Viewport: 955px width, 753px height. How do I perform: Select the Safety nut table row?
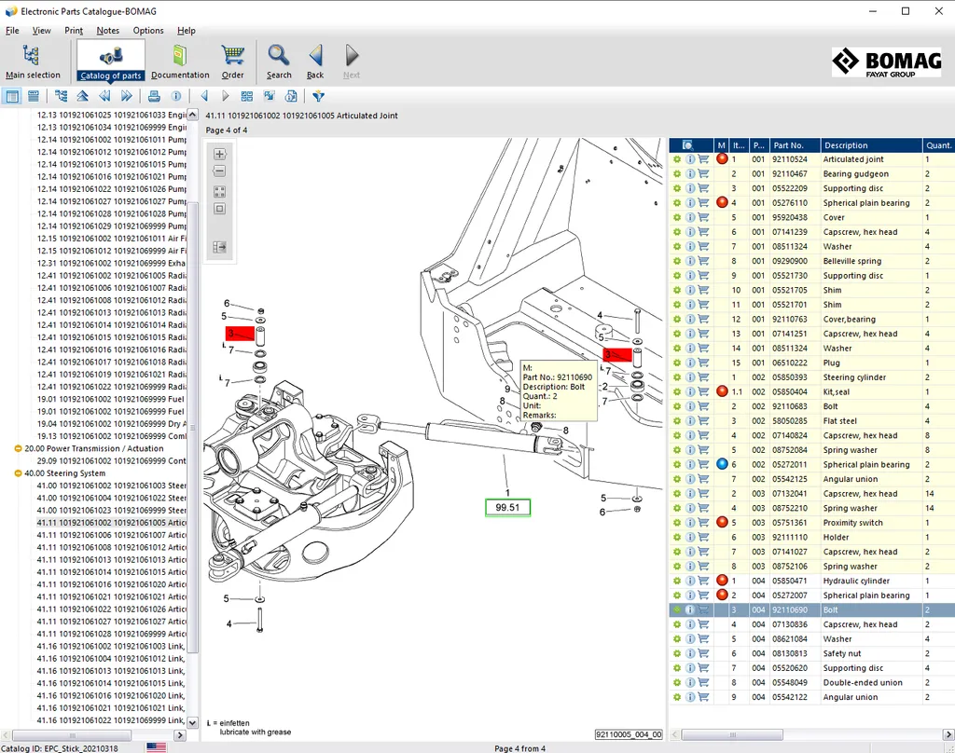coord(812,654)
